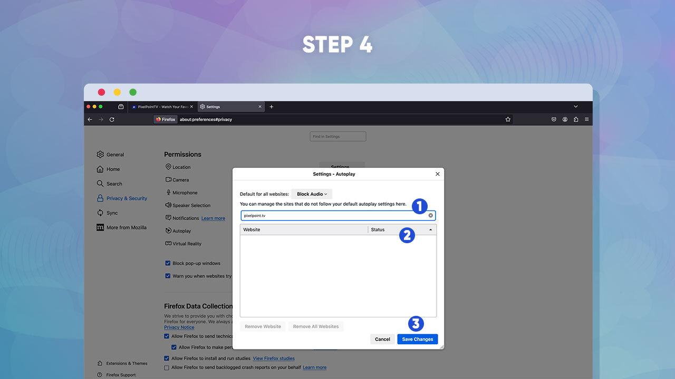Screen dimensions: 675x379
Task: Close the Settings tab
Action: pyautogui.click(x=260, y=106)
